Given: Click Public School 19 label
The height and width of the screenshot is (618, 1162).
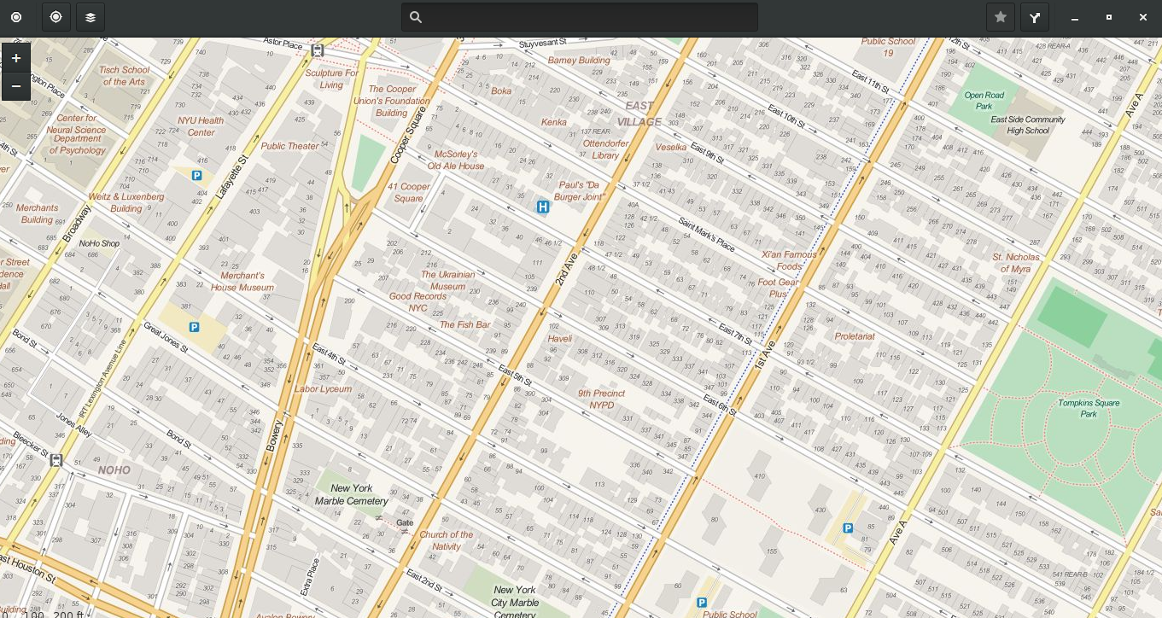Looking at the screenshot, I should tap(888, 47).
